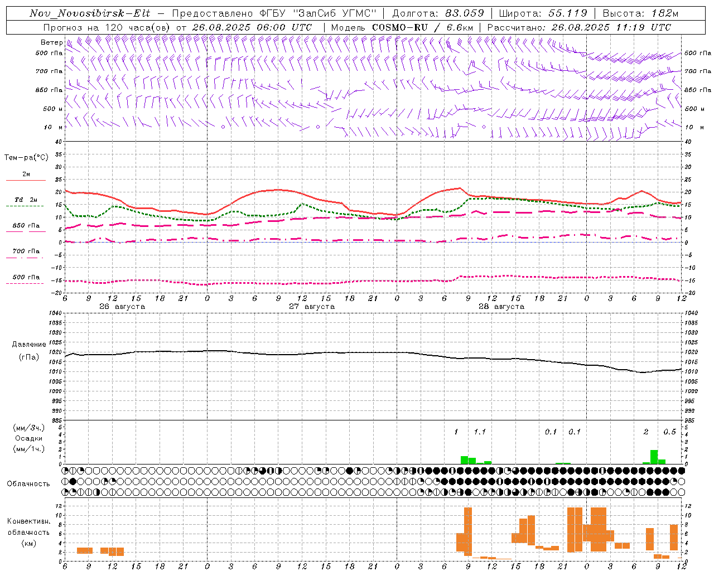The image size is (714, 571).
Task: Click the 'Высота: 182м' header field
Action: (640, 13)
